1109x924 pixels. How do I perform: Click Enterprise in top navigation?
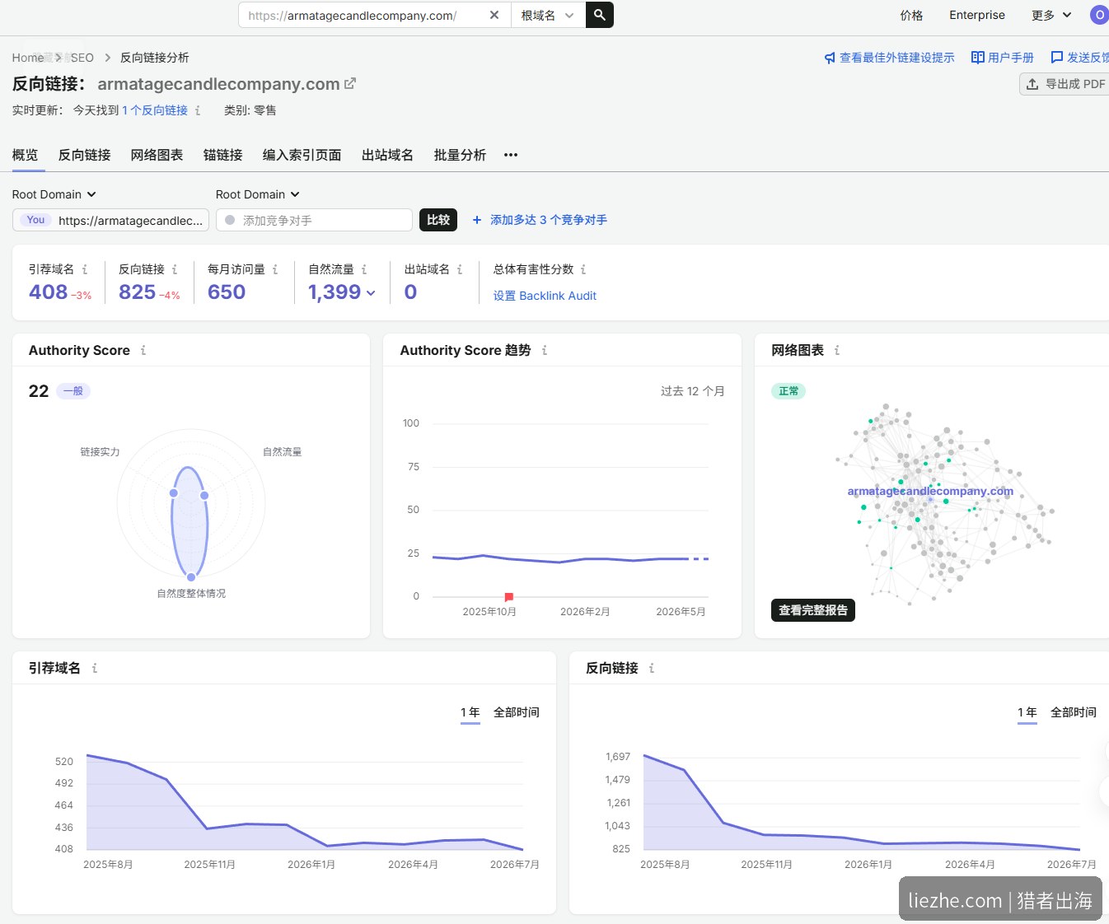(x=977, y=15)
